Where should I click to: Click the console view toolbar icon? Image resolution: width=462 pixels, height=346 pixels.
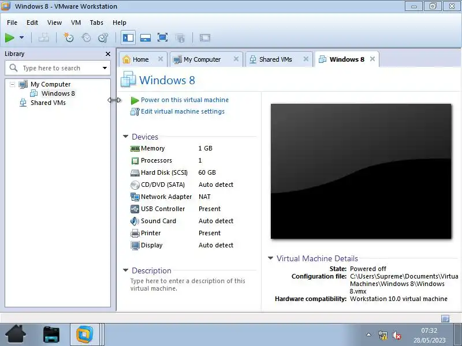click(205, 37)
